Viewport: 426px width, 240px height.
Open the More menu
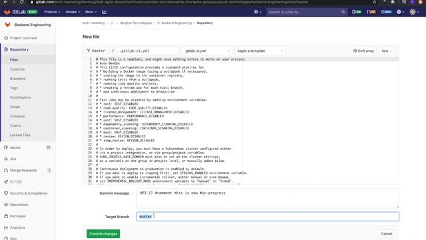pyautogui.click(x=91, y=12)
